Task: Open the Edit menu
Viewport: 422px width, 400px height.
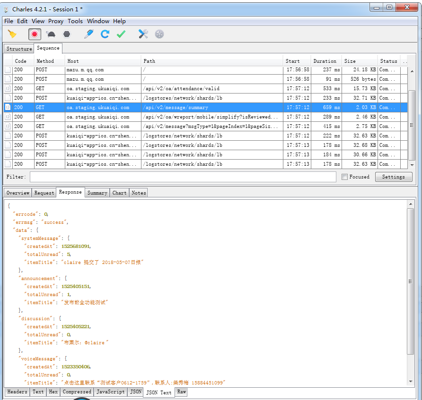Action: [x=22, y=21]
